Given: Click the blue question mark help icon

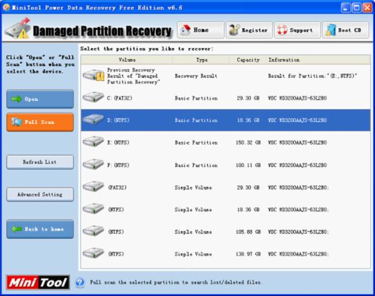Looking at the screenshot, I should (x=80, y=283).
